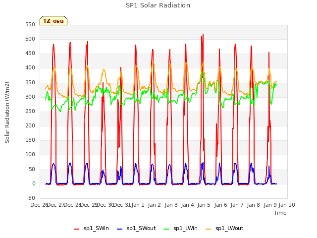Click the 350 y-axis tick label
This screenshot has height=238, width=317.
30,83
